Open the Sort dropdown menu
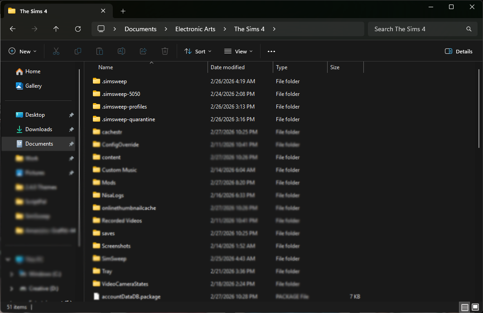Viewport: 483px width, 313px height. coord(198,52)
